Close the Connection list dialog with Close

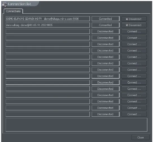tap(141, 137)
